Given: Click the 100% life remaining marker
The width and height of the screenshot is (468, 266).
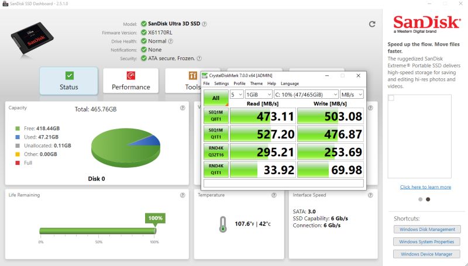Looking at the screenshot, I should pyautogui.click(x=155, y=218).
